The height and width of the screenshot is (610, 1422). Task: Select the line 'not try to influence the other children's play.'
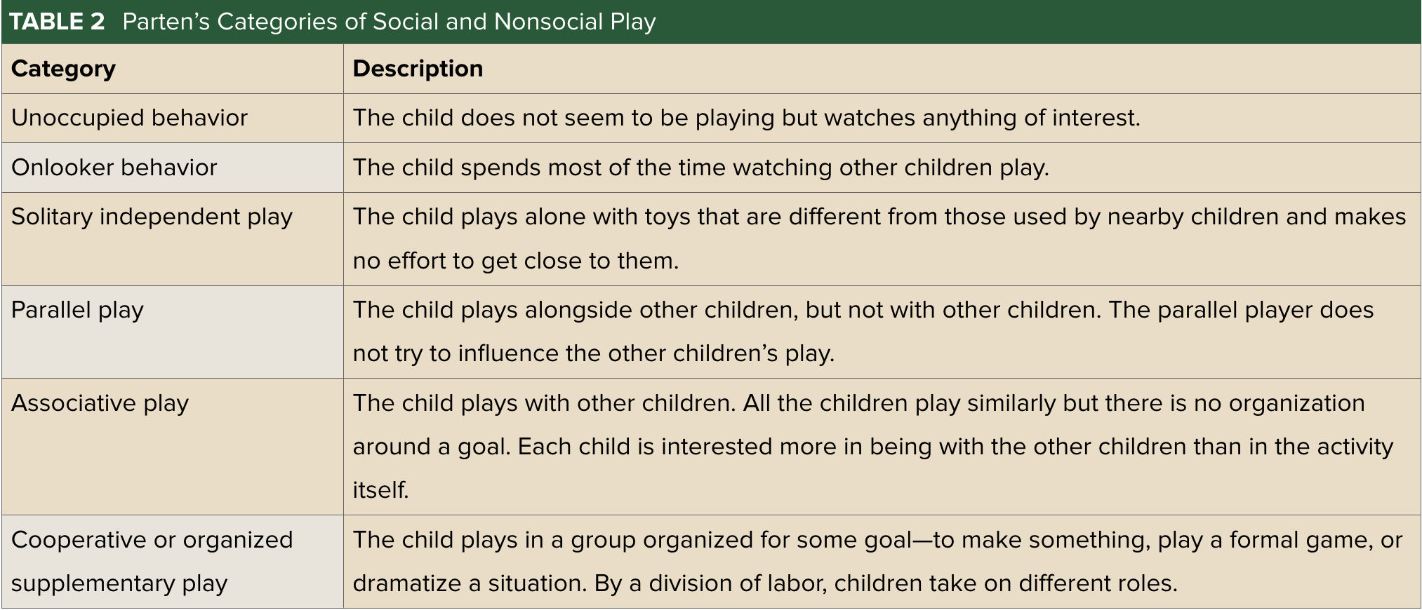coord(593,353)
